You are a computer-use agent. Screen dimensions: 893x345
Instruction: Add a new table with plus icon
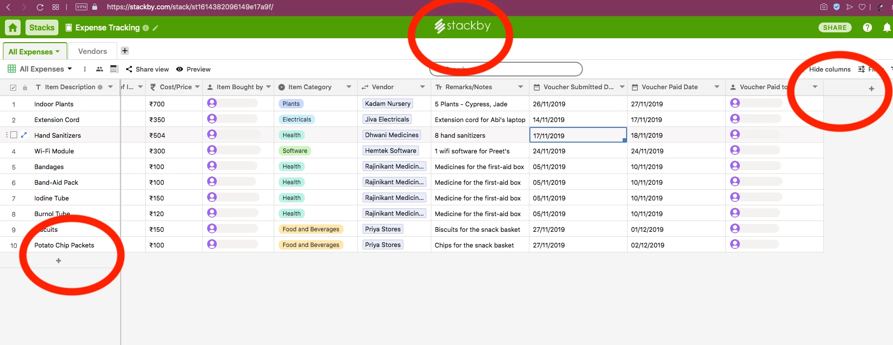(x=125, y=50)
